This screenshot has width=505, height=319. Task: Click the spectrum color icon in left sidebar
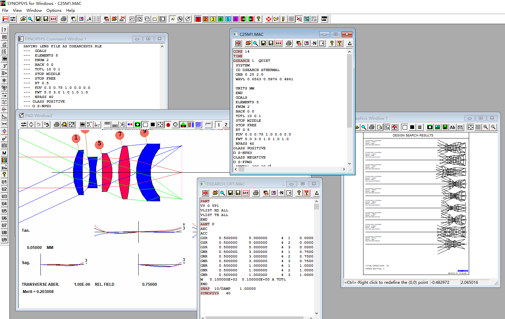coord(4,160)
